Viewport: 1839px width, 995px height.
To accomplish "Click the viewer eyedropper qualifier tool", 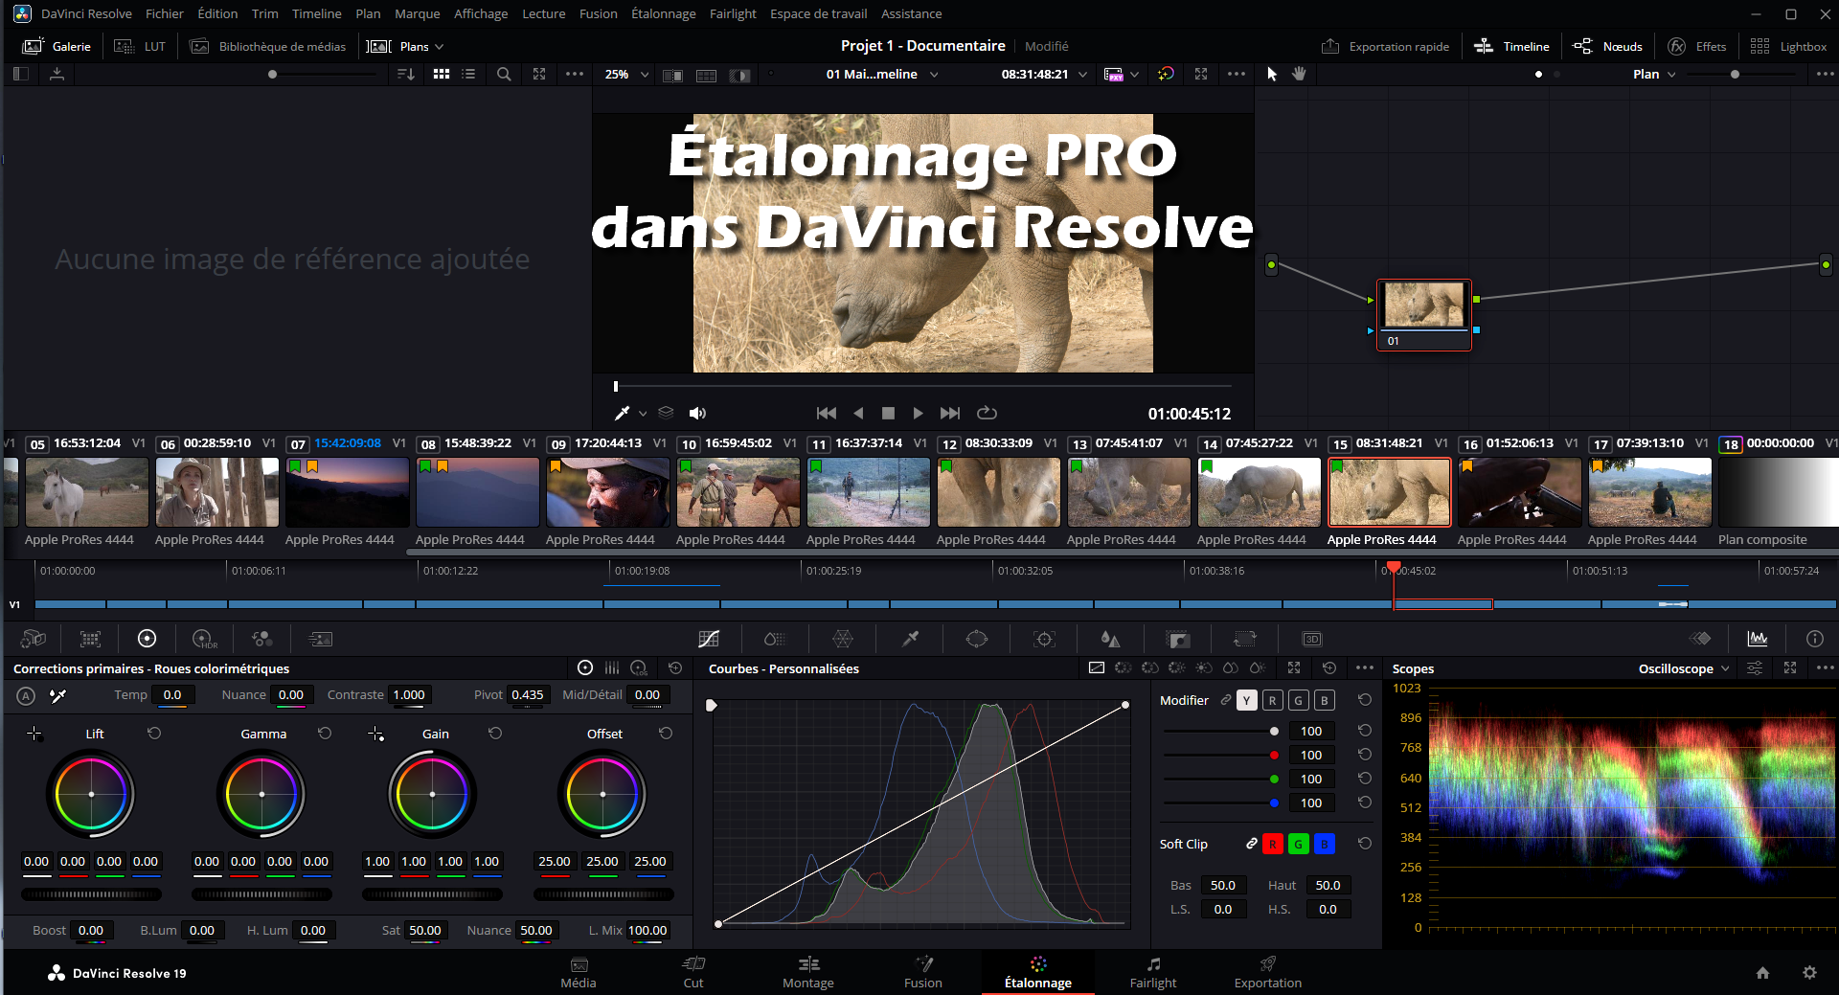I will pos(622,413).
